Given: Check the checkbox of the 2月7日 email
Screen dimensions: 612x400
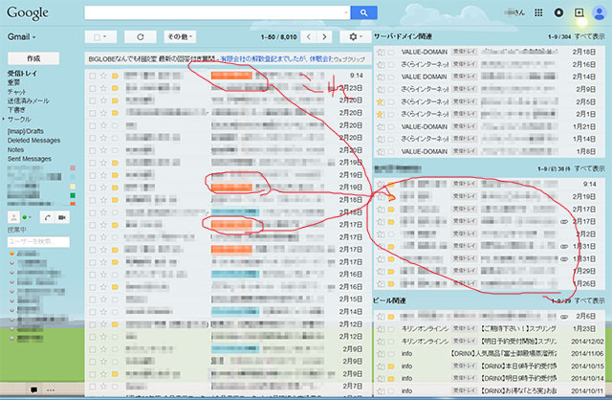Looking at the screenshot, I should click(93, 387).
